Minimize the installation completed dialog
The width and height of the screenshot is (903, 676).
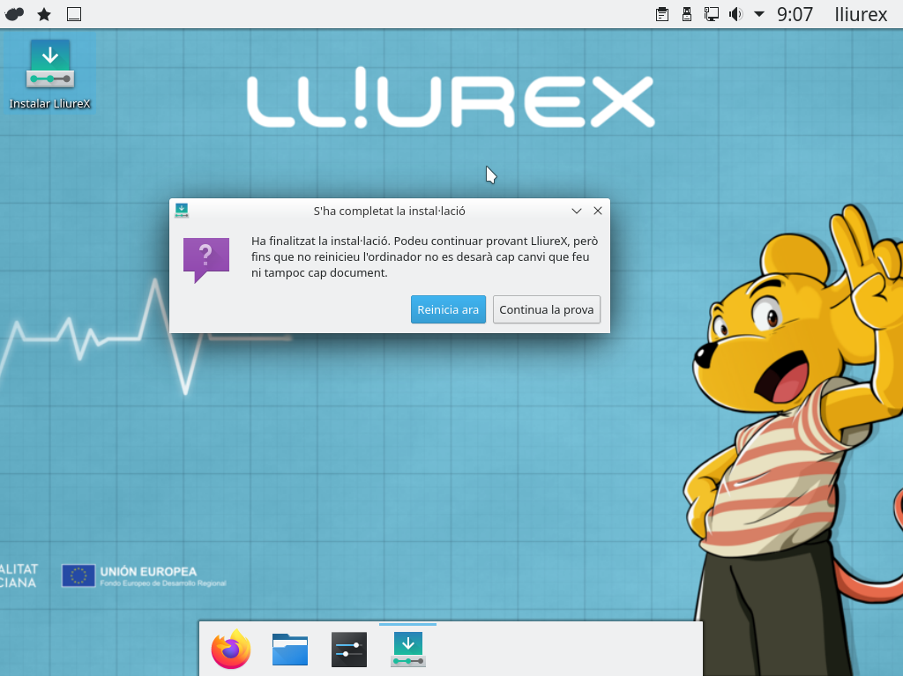point(577,211)
